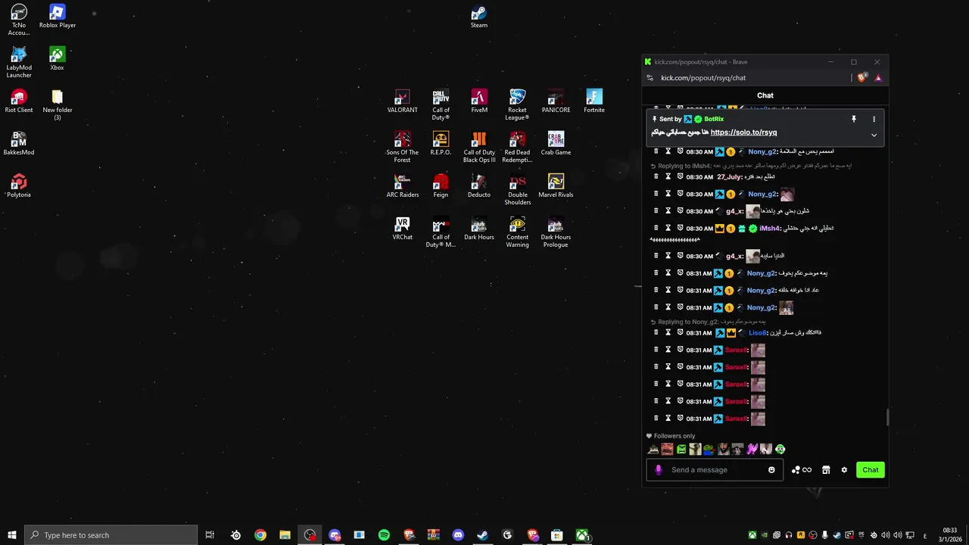Delete Nony_g2's 'يمه موضوعكم يخوف' message
The width and height of the screenshot is (969, 545).
(656, 273)
